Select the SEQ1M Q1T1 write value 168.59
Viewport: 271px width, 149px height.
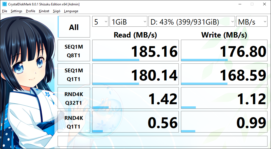(x=224, y=74)
